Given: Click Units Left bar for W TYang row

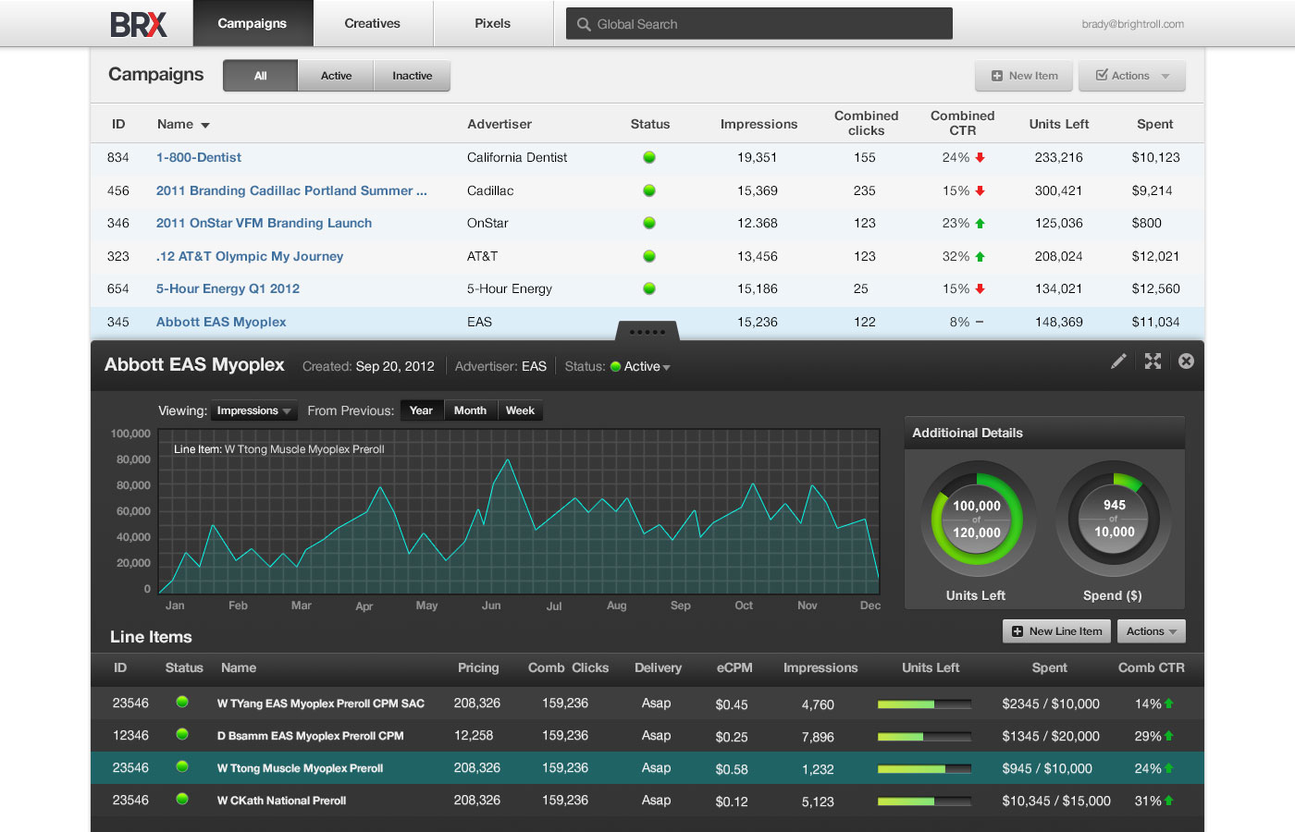Looking at the screenshot, I should 924,704.
